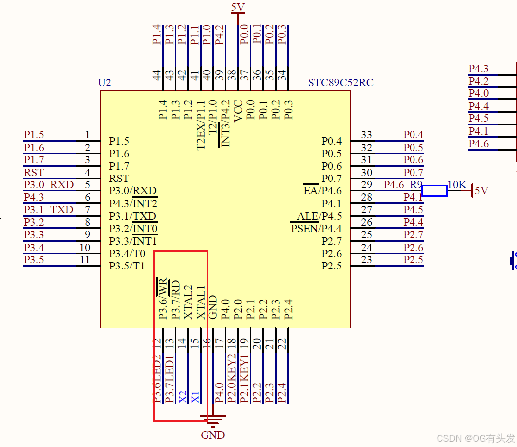Select the P3.2/INT0 pin name
Image resolution: width=517 pixels, height=447 pixels.
pos(133,229)
